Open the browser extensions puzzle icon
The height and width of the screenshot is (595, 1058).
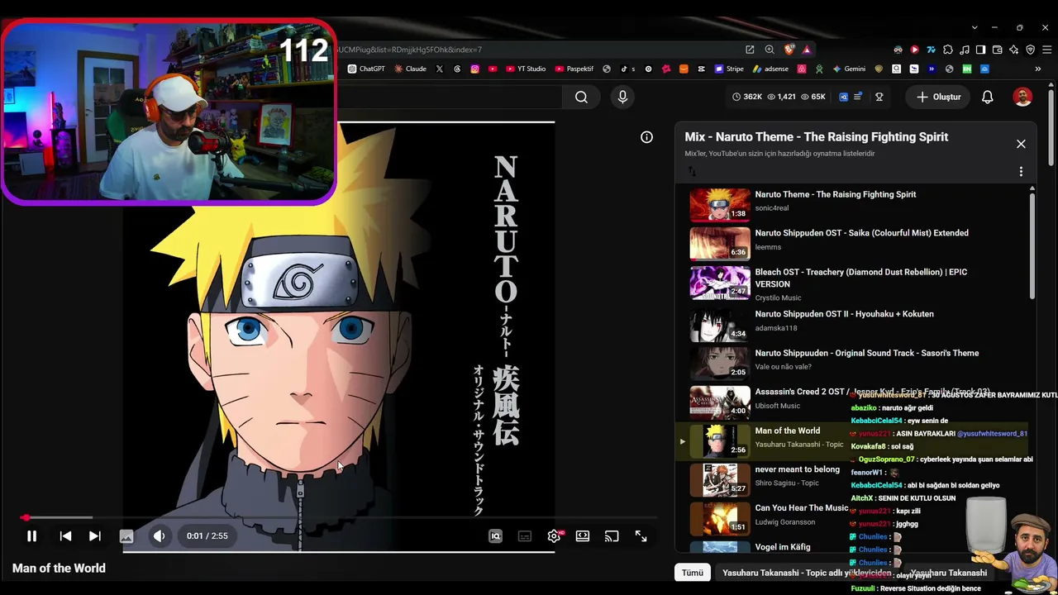(948, 50)
